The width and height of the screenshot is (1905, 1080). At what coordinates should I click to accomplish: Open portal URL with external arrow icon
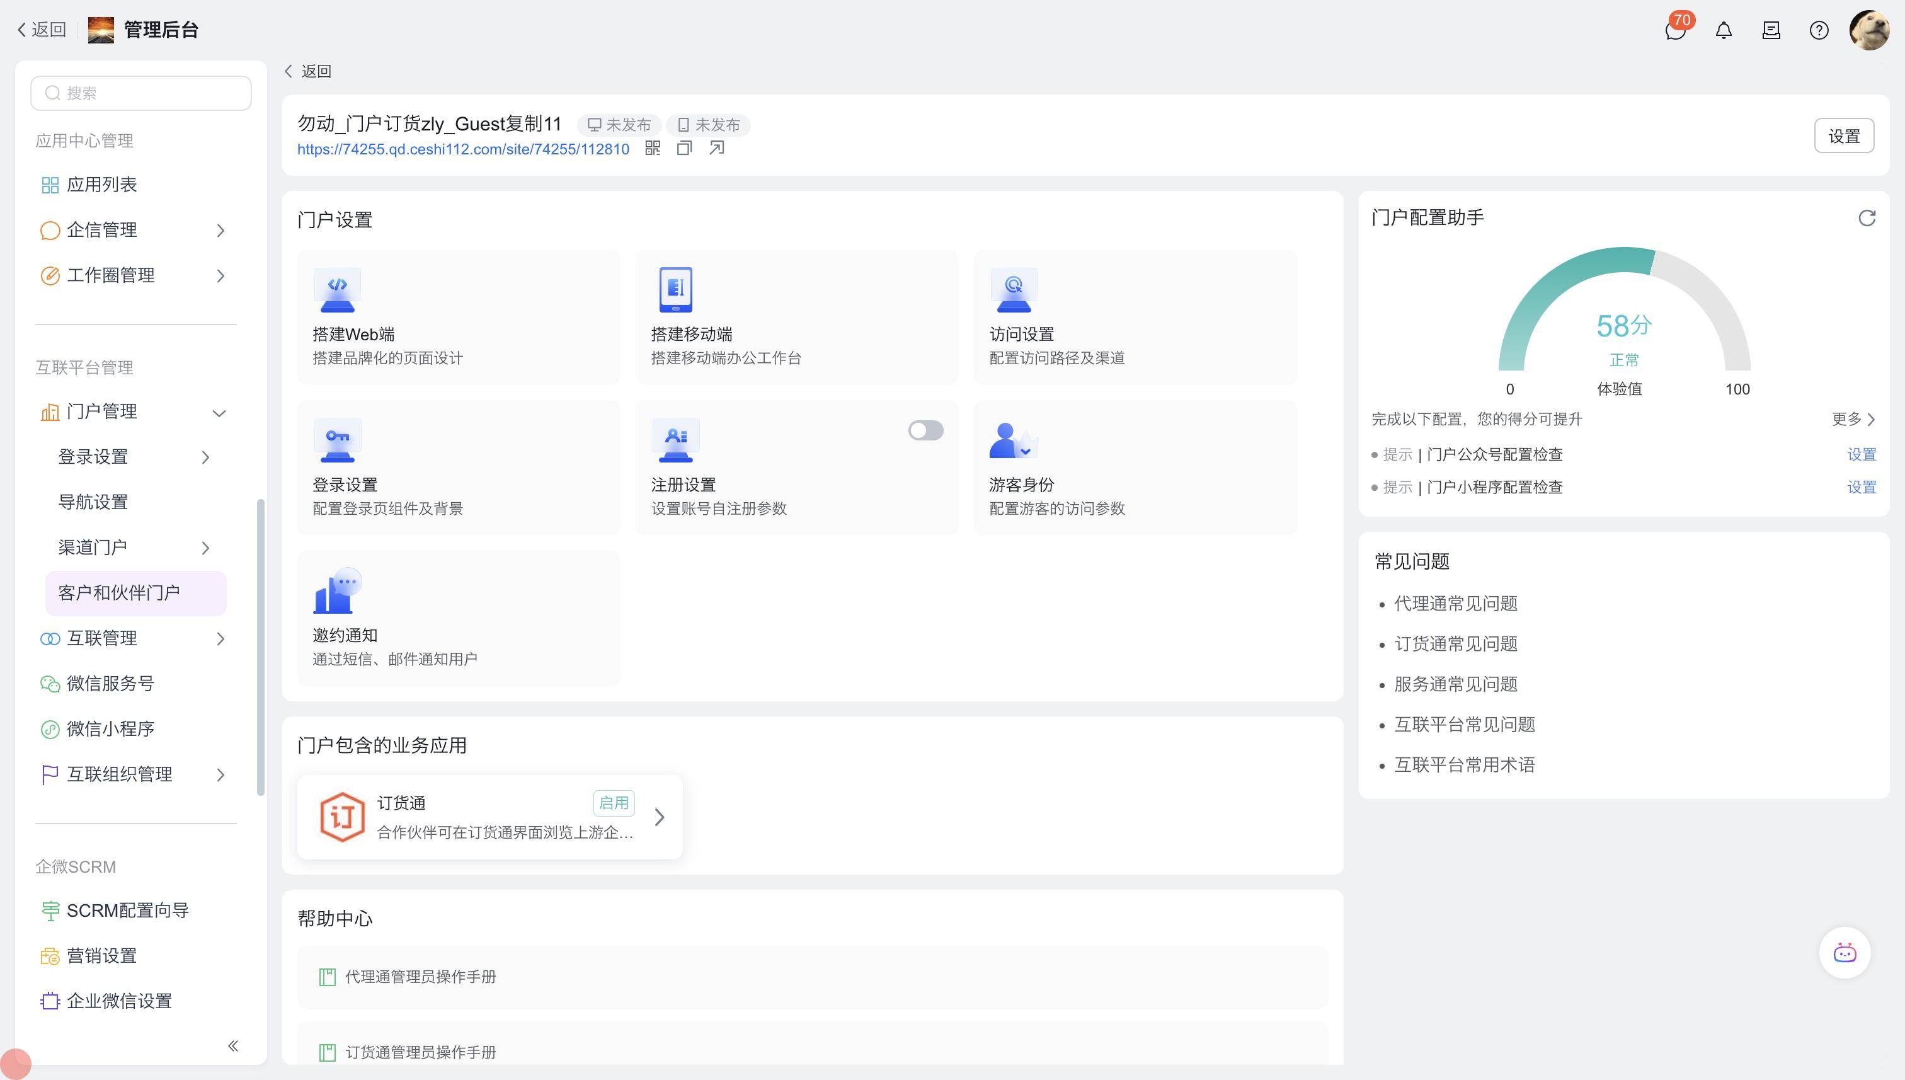coord(716,148)
